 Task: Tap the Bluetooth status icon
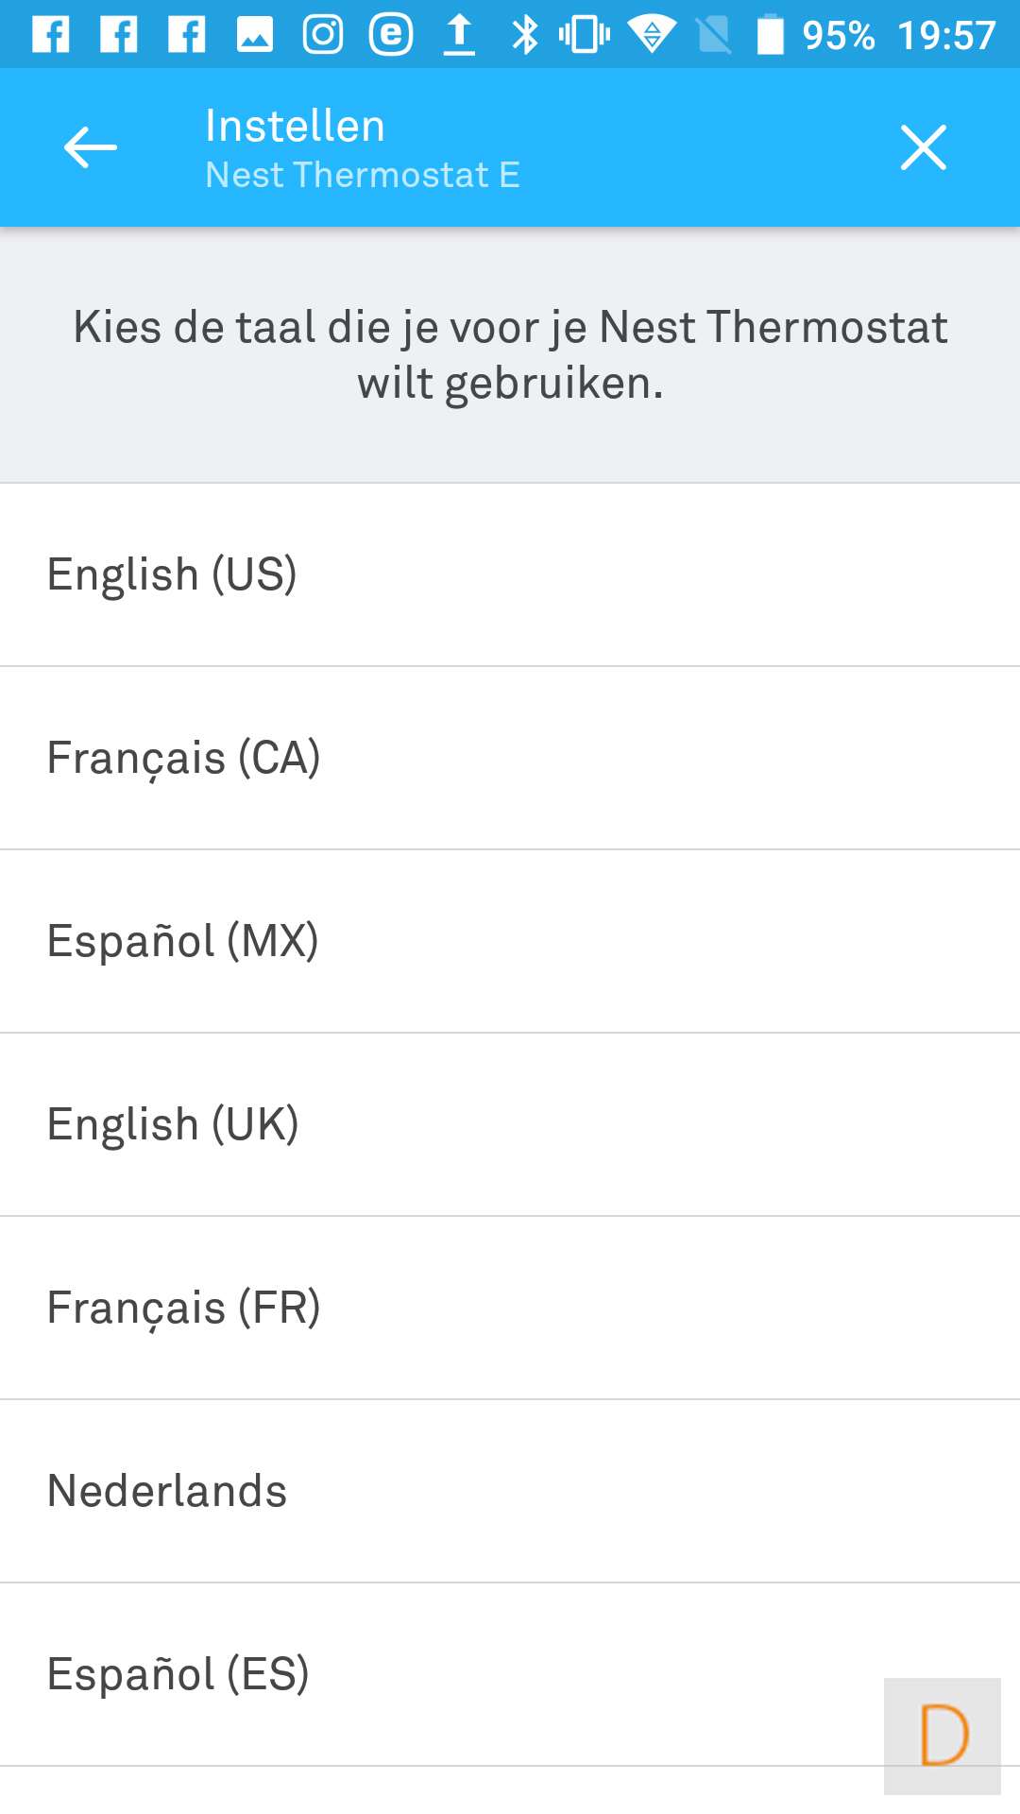coord(525,35)
